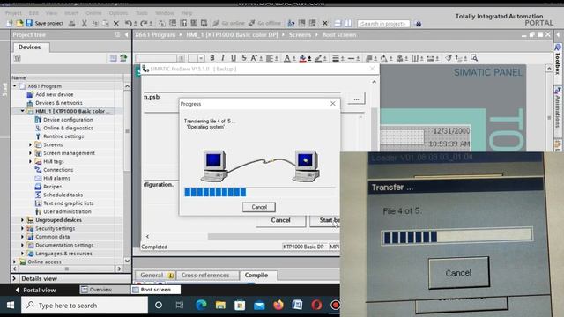Expand Security settings node
Viewport: 564px width, 317px height.
click(23, 228)
